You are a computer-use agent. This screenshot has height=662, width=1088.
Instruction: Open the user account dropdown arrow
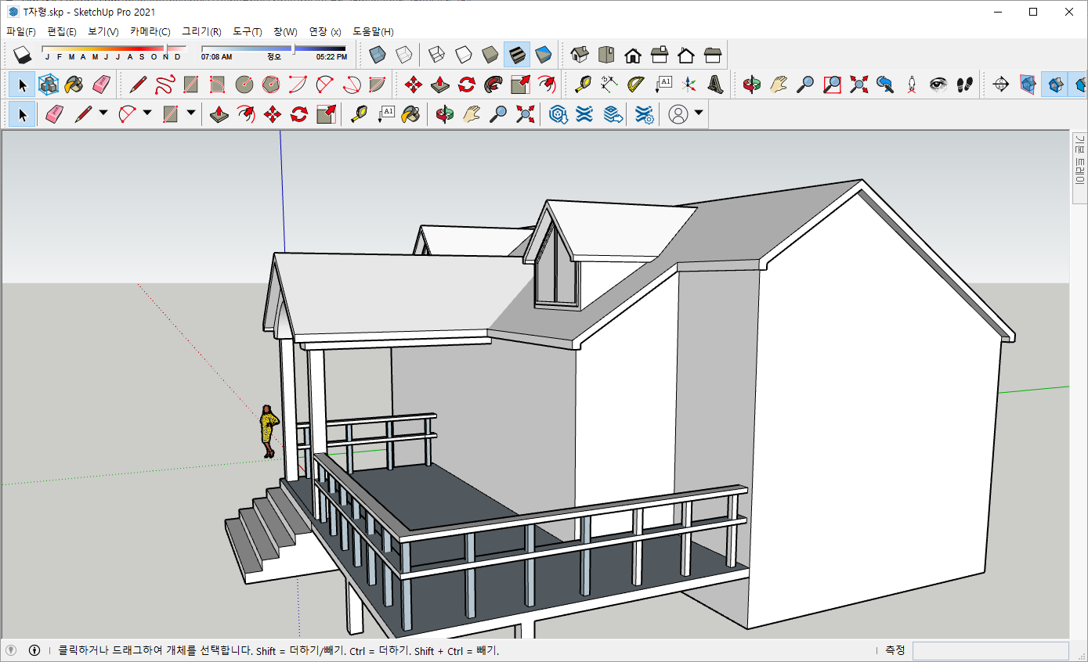click(x=699, y=114)
